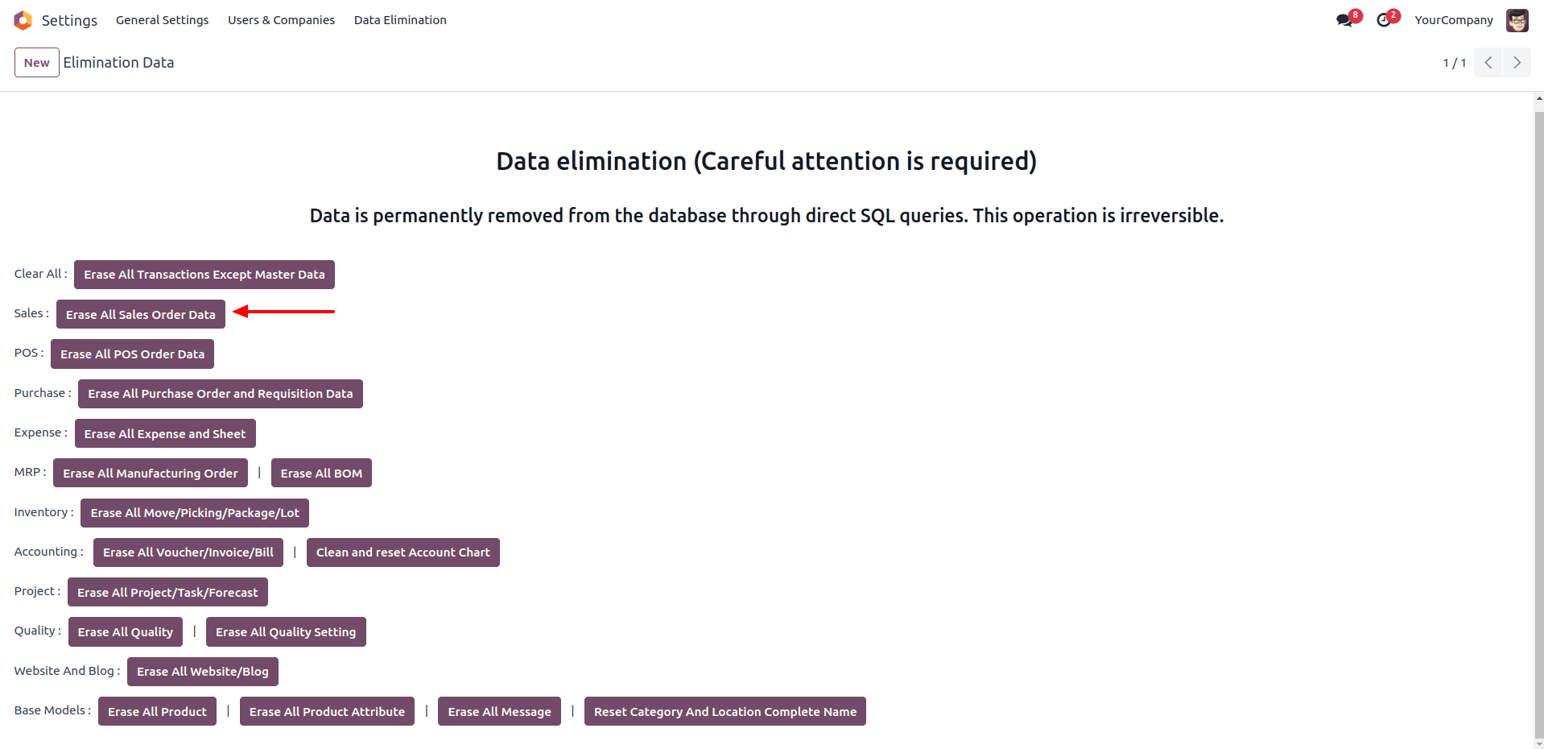This screenshot has width=1544, height=749.
Task: Open the General Settings menu
Action: (162, 20)
